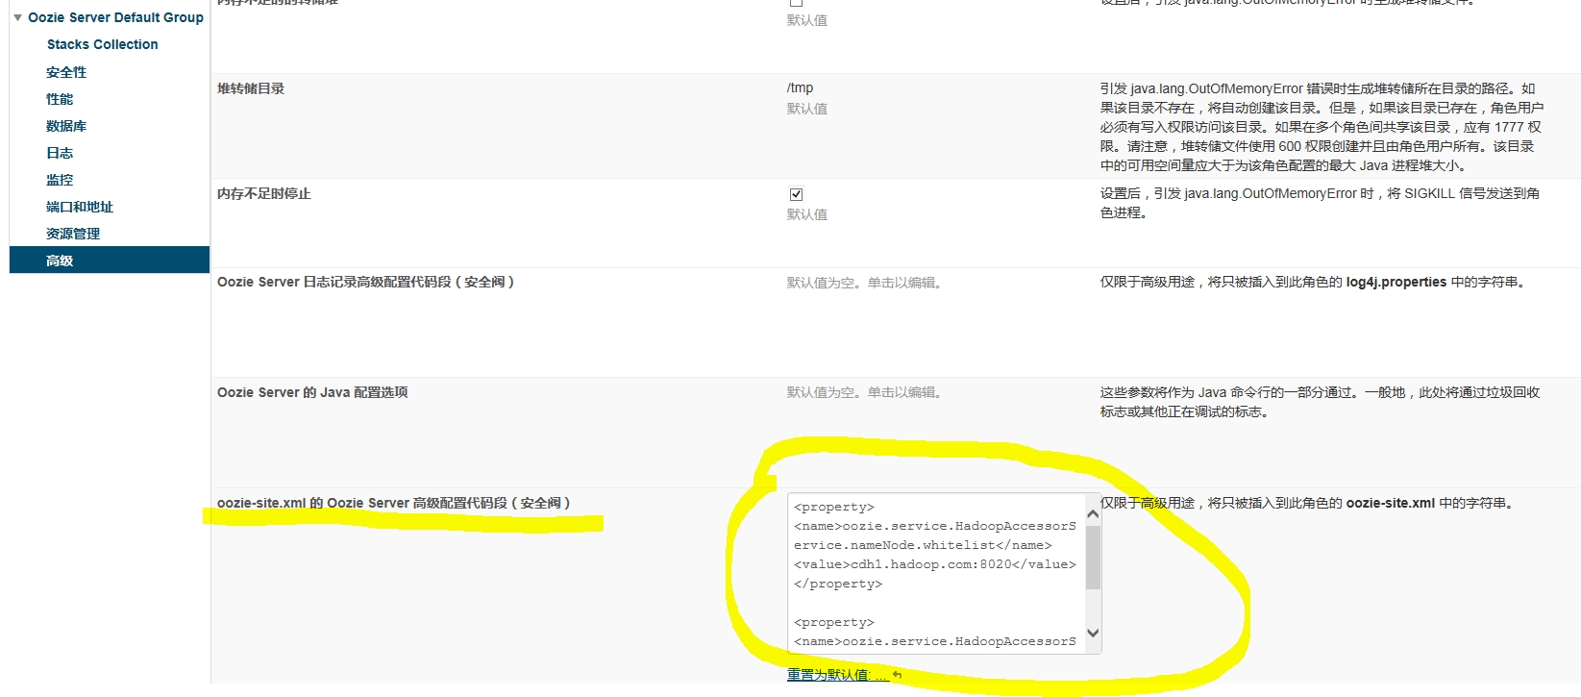Select the 监控 category

[60, 180]
